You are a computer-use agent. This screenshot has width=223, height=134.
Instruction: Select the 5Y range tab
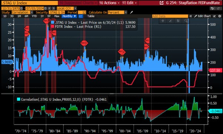point(49,16)
